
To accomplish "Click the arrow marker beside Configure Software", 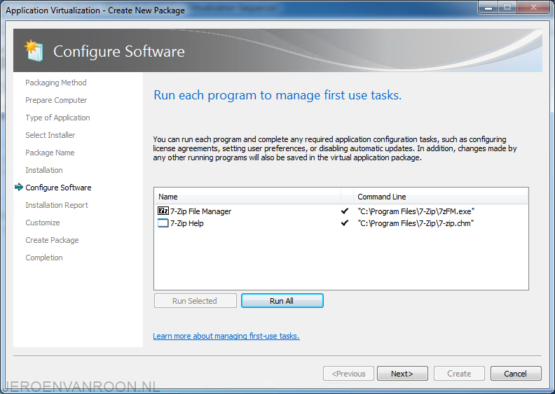I will pyautogui.click(x=19, y=187).
